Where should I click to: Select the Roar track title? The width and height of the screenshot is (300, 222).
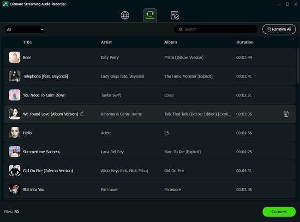click(x=27, y=57)
